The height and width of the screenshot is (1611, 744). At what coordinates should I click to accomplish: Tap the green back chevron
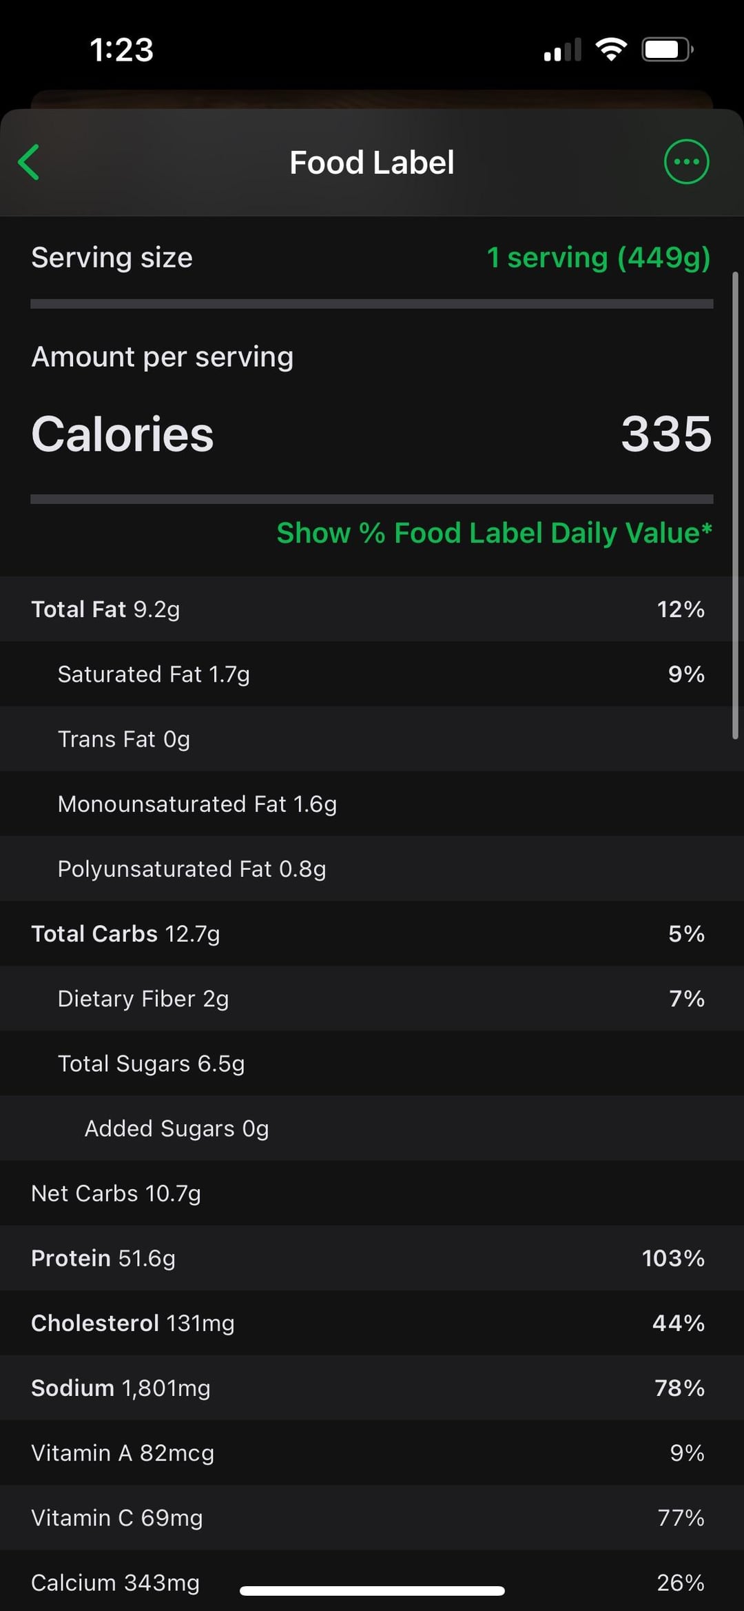(x=29, y=163)
